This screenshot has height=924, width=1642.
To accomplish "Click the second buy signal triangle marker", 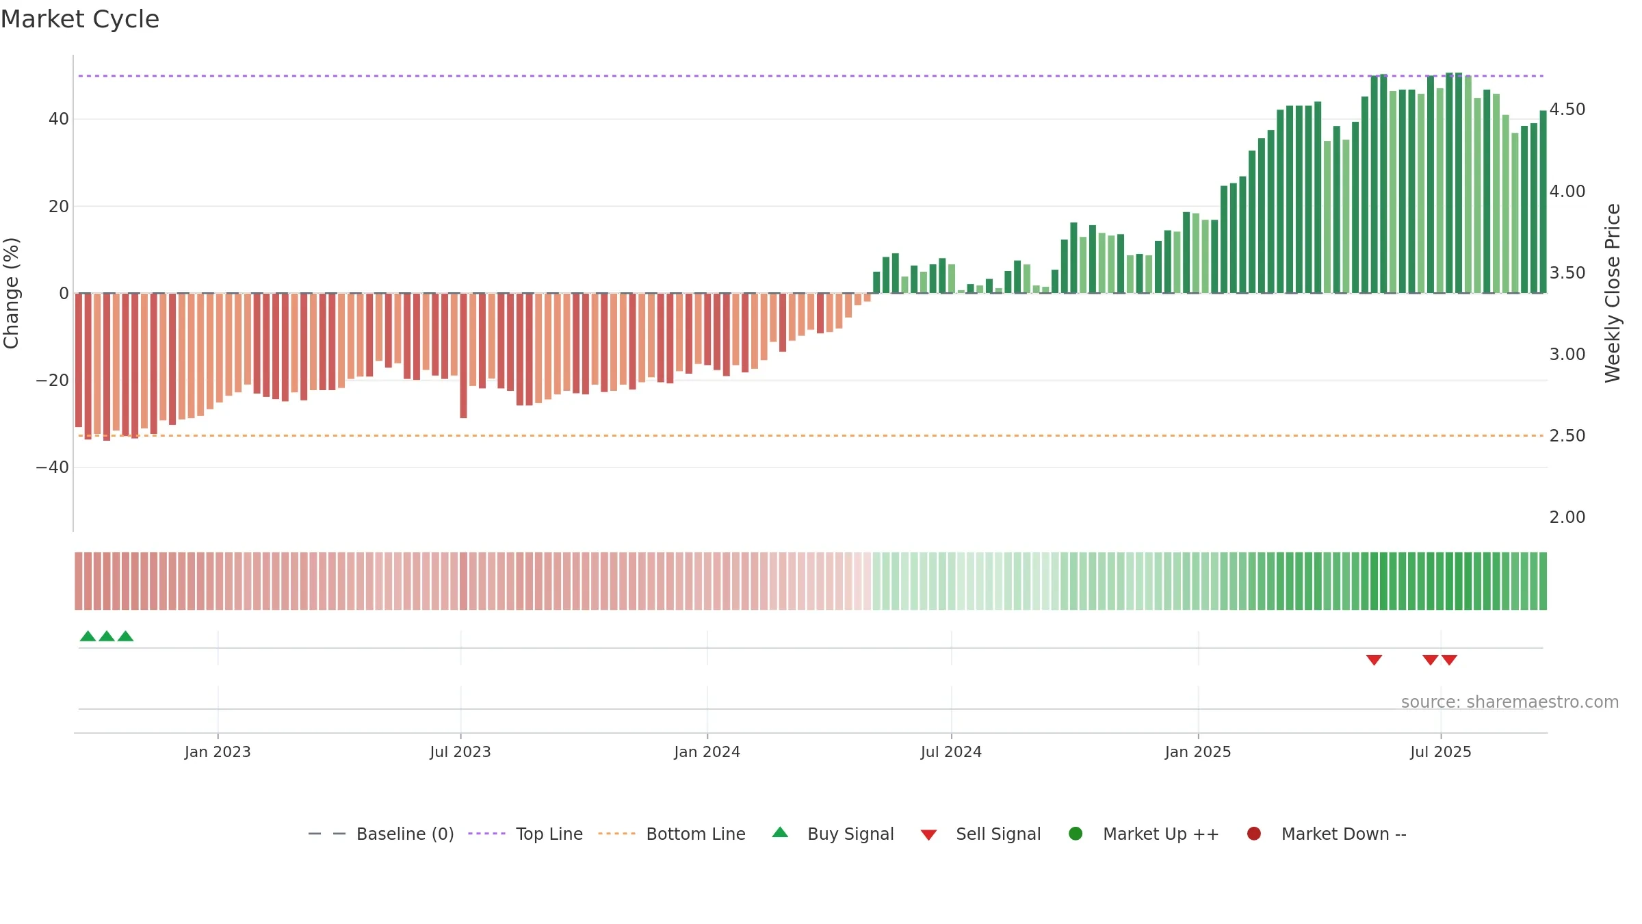I will click(107, 636).
